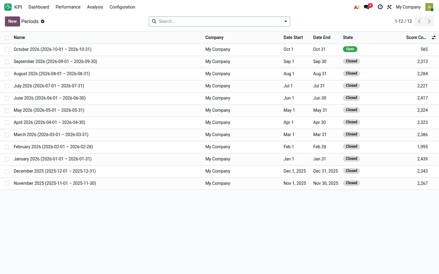Image resolution: width=439 pixels, height=274 pixels.
Task: Open the KPI app home icon
Action: (8, 7)
